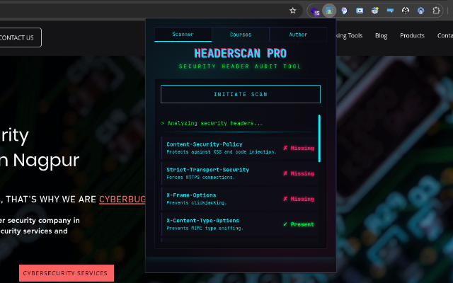The width and height of the screenshot is (453, 283).
Task: Open the Blog nav menu item
Action: tap(381, 35)
